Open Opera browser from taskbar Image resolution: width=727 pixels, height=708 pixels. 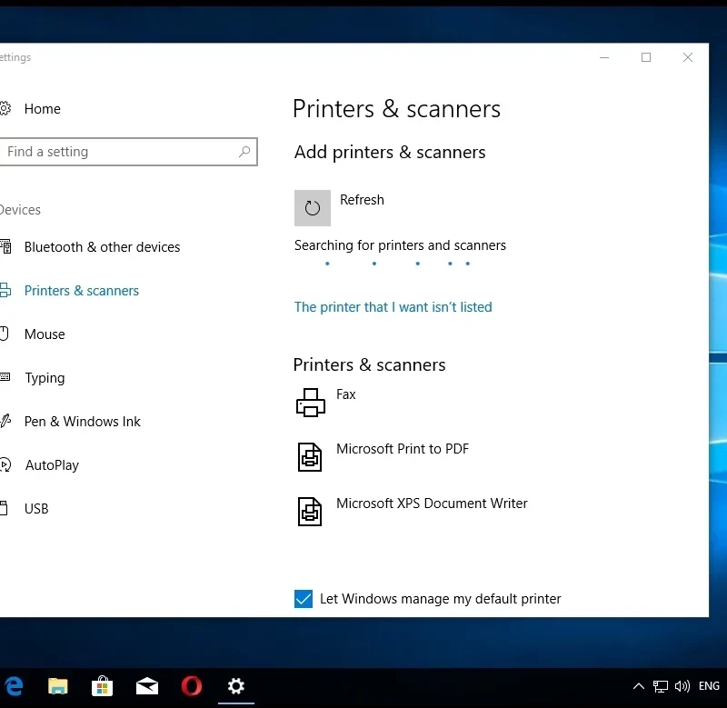(192, 686)
